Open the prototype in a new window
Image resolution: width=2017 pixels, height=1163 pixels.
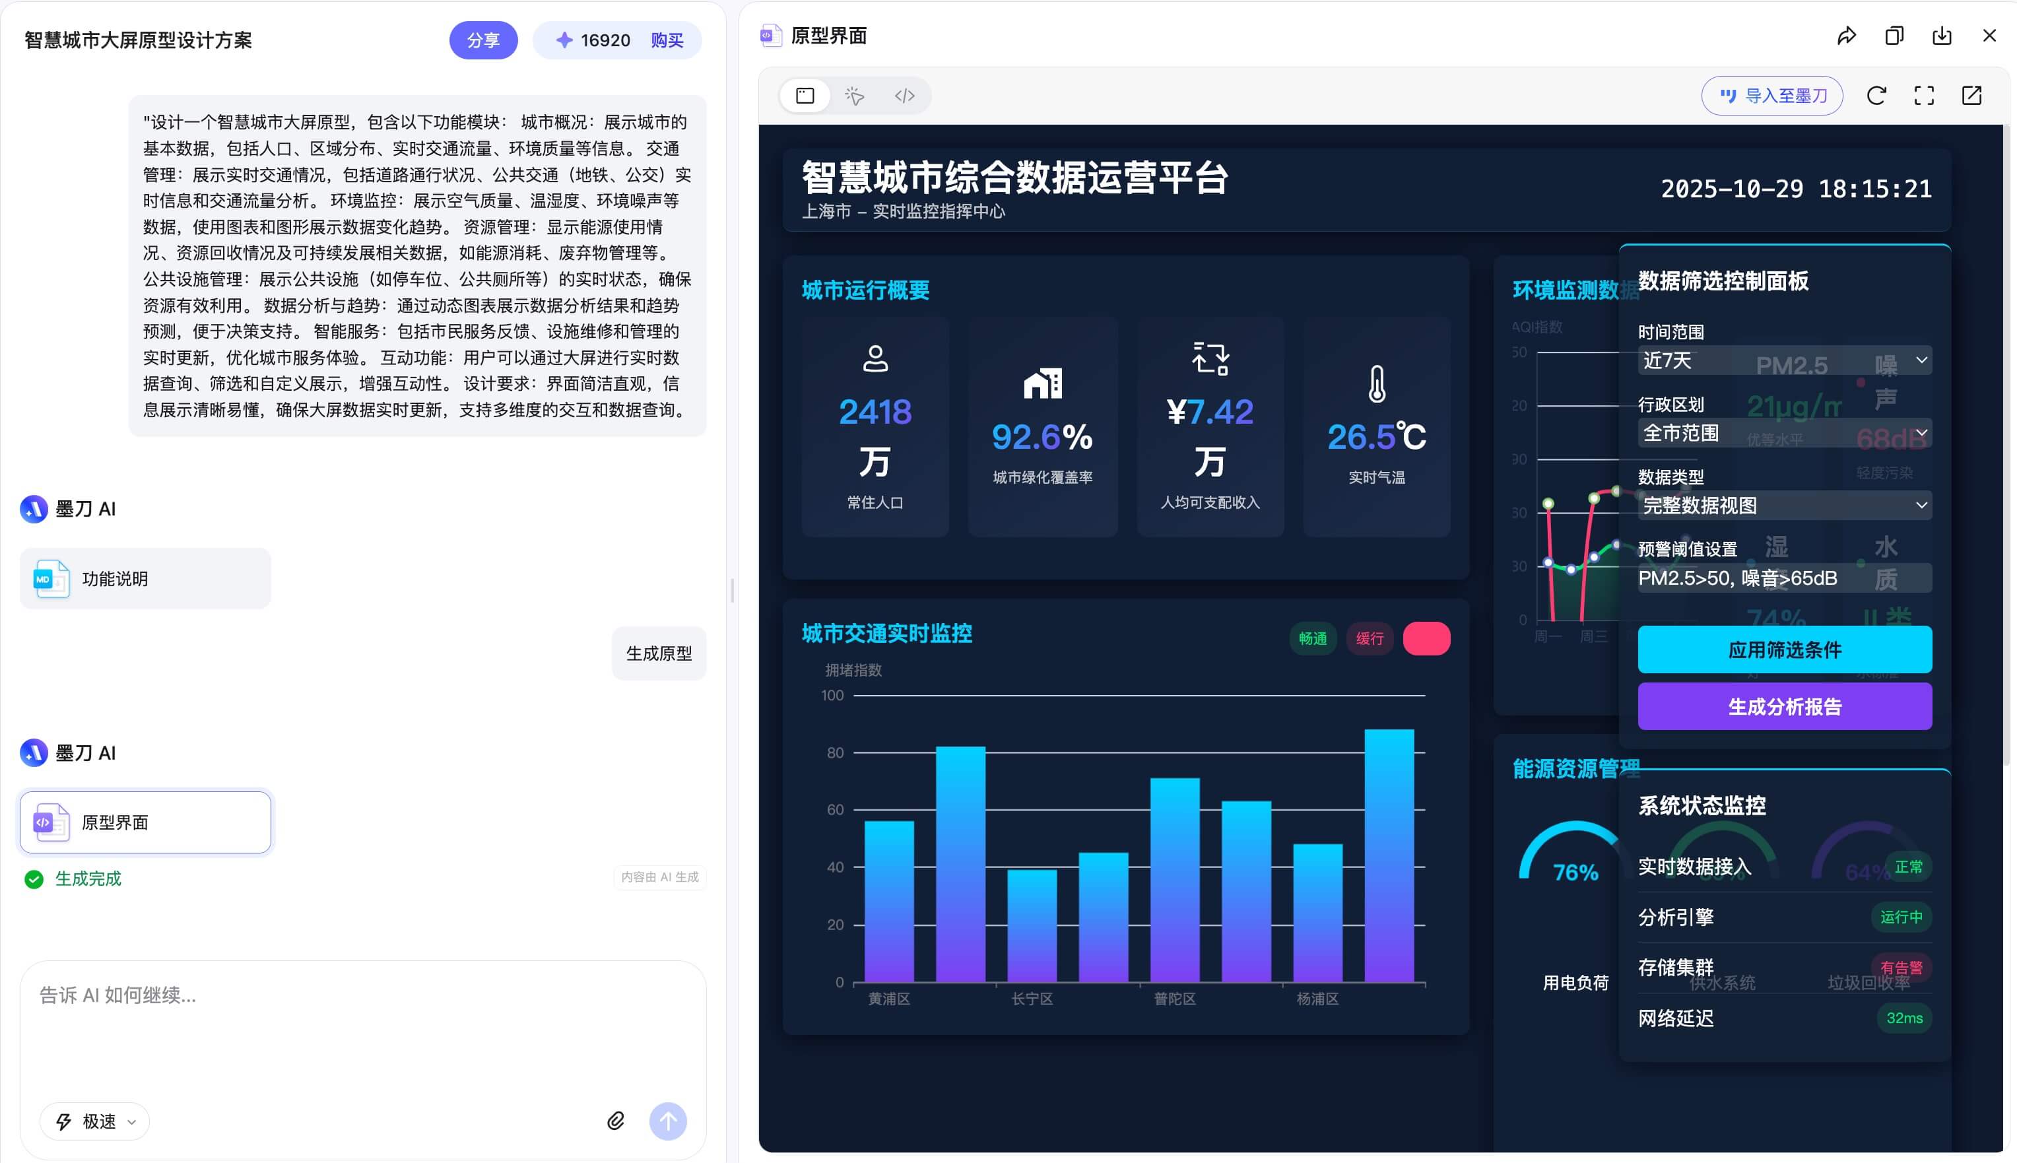tap(1971, 95)
